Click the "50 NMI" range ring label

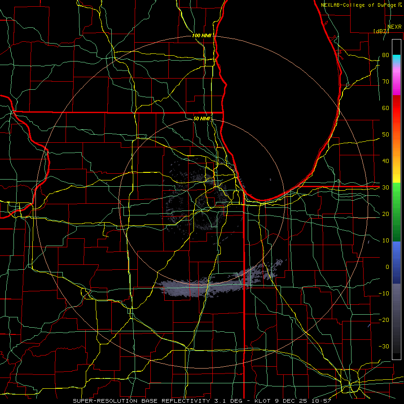[x=202, y=119]
